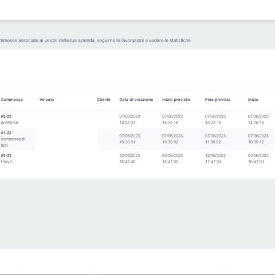This screenshot has width=275, height=275.
Task: Click the Inizio previsto column header
Action: pos(176,100)
